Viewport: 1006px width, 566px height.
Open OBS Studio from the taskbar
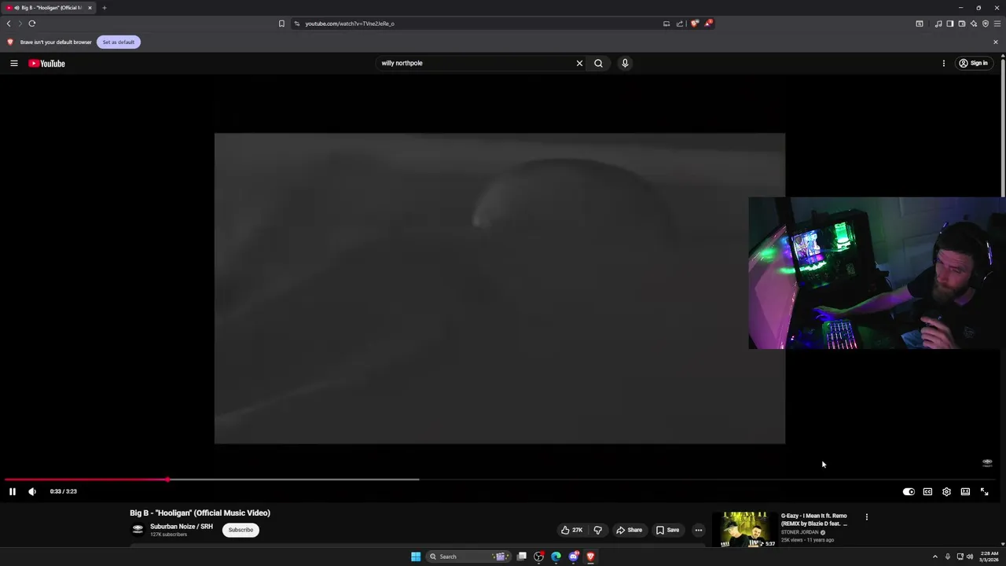539,557
